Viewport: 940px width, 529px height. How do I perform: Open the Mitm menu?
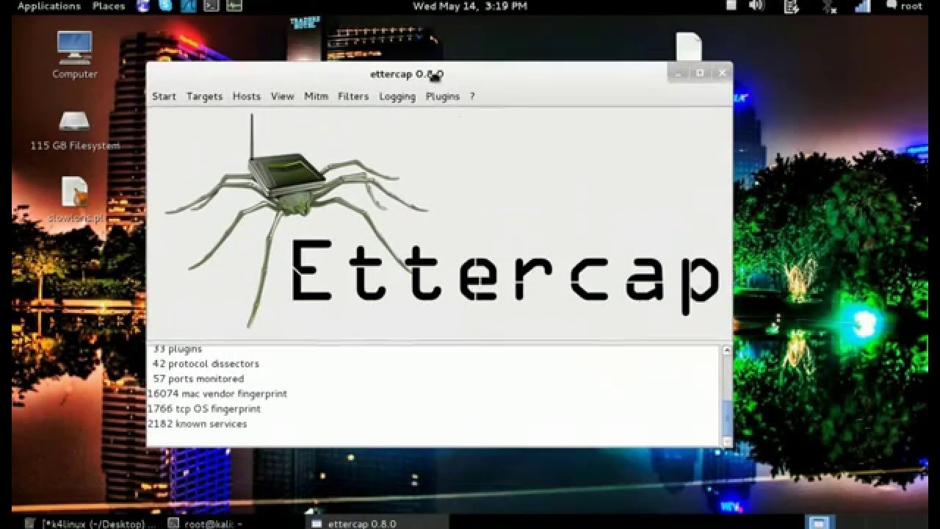(316, 96)
